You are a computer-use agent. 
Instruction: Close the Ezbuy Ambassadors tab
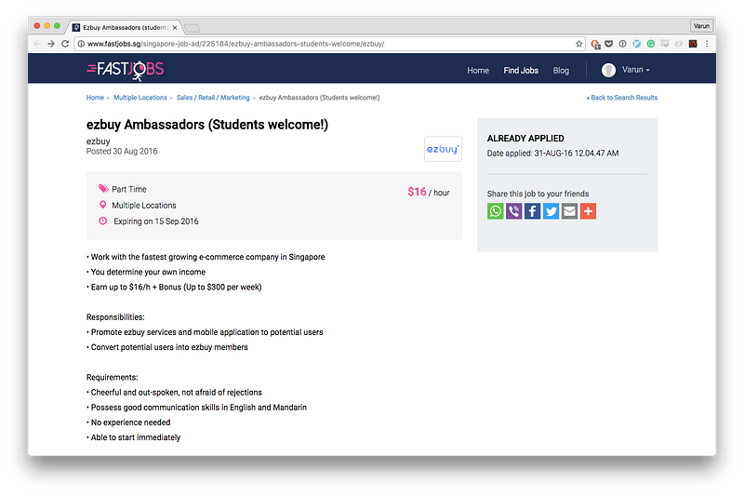175,28
